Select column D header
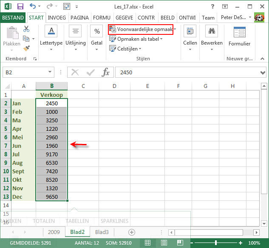This screenshot has width=269, height=248. point(114,86)
